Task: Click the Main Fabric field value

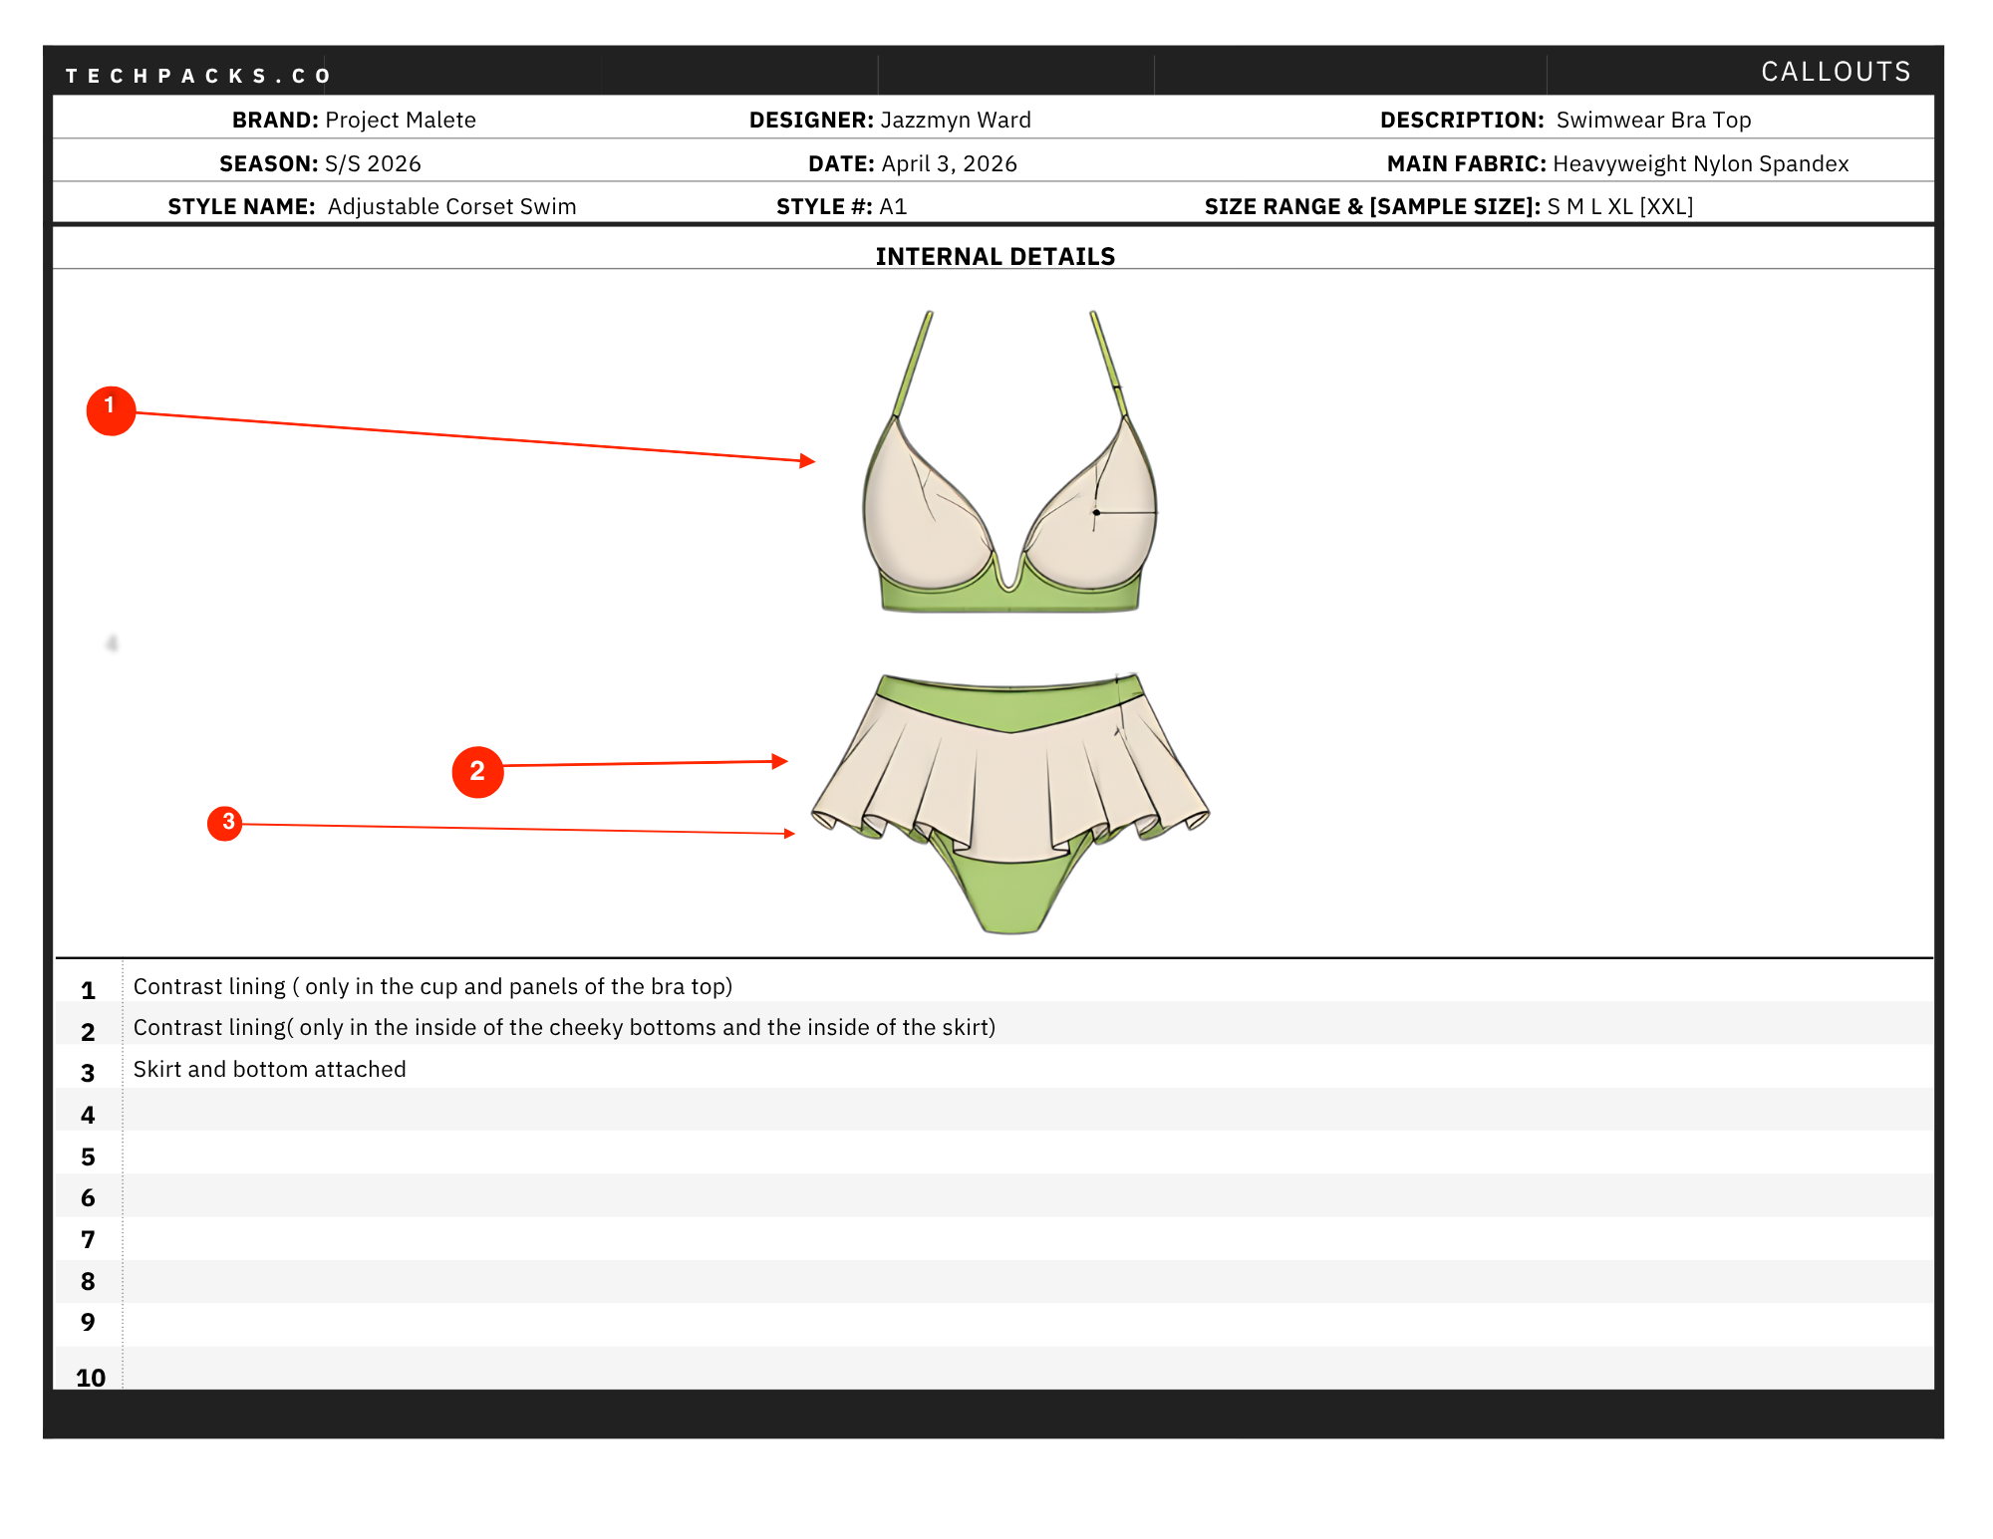Action: pyautogui.click(x=1700, y=163)
